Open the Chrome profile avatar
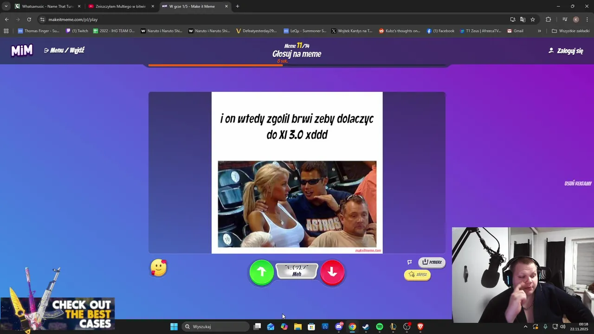The image size is (594, 334). [x=576, y=19]
